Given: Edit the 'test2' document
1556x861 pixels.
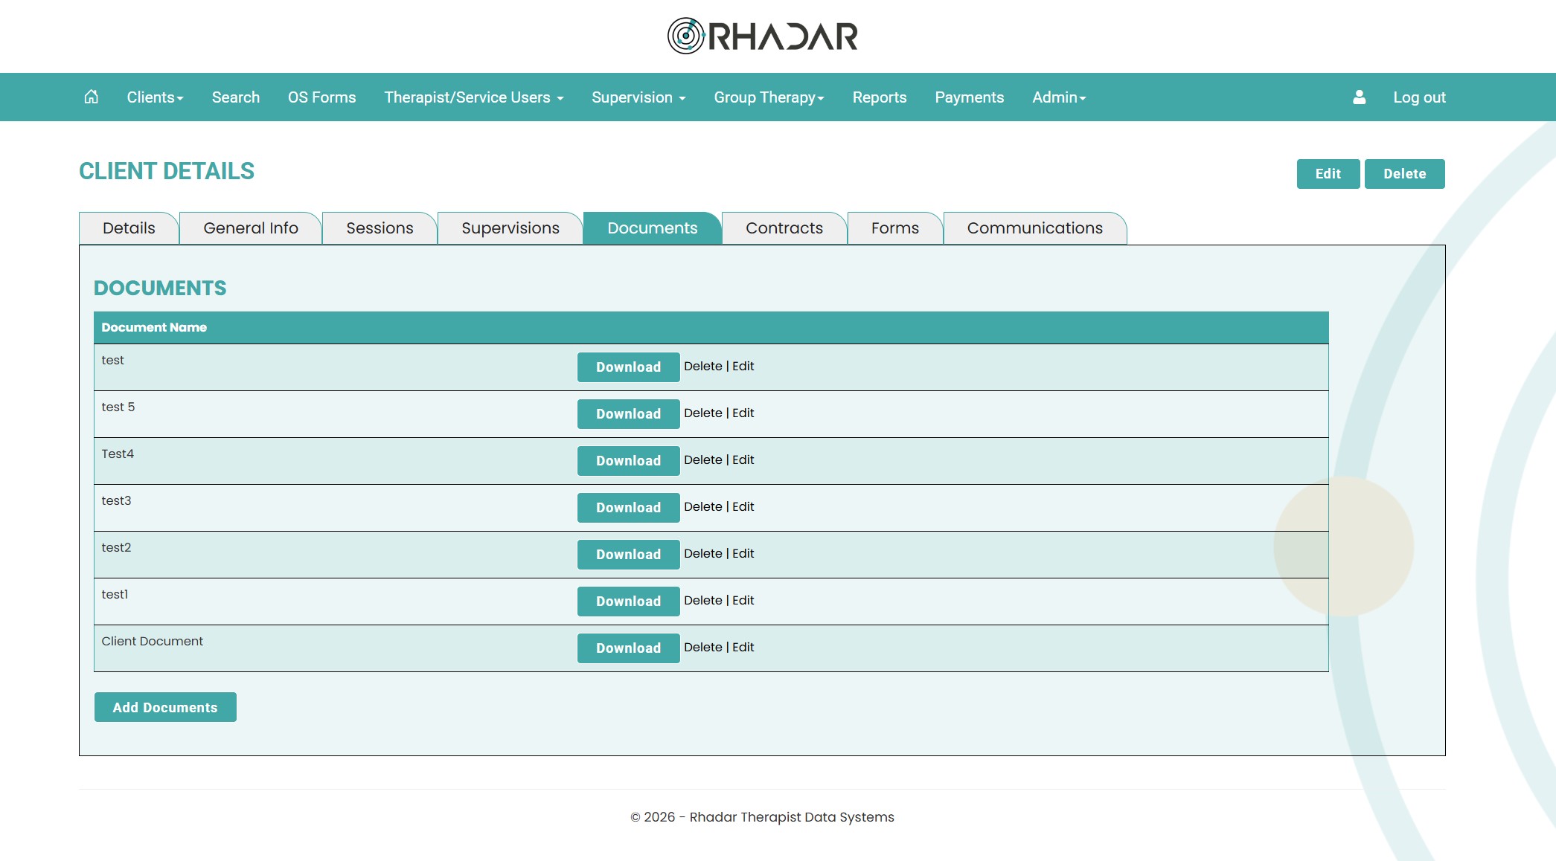Looking at the screenshot, I should (743, 554).
